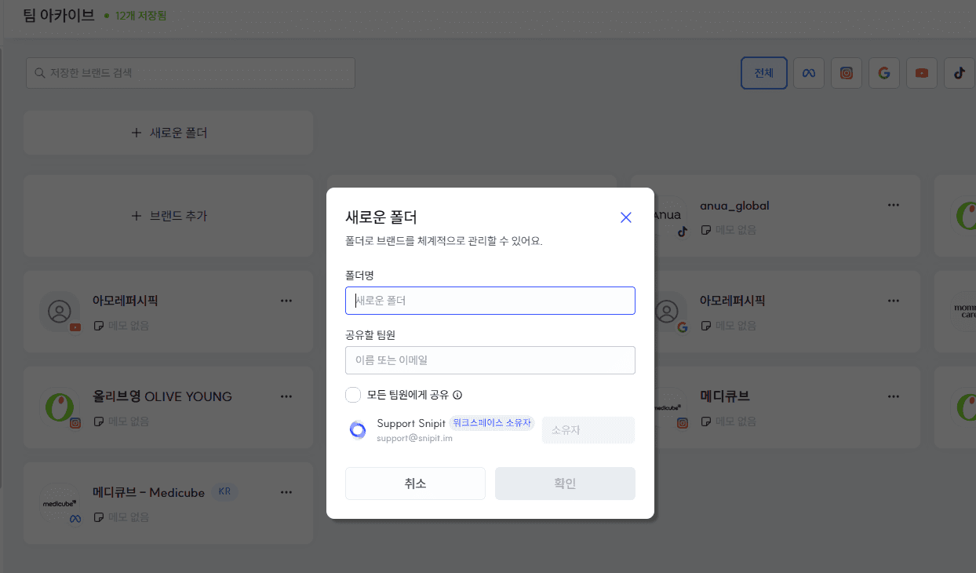
Task: Open more options for 메디큐브 Instagram card
Action: point(894,396)
